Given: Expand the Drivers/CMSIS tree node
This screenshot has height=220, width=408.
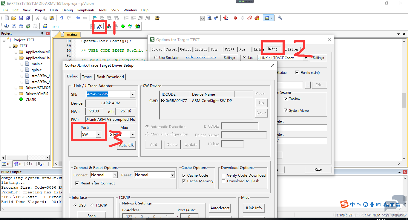Looking at the screenshot, I should pos(16,94).
